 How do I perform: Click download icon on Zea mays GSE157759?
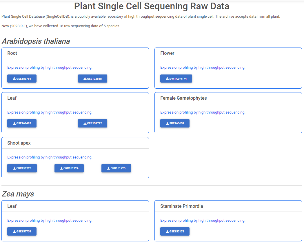(14, 232)
